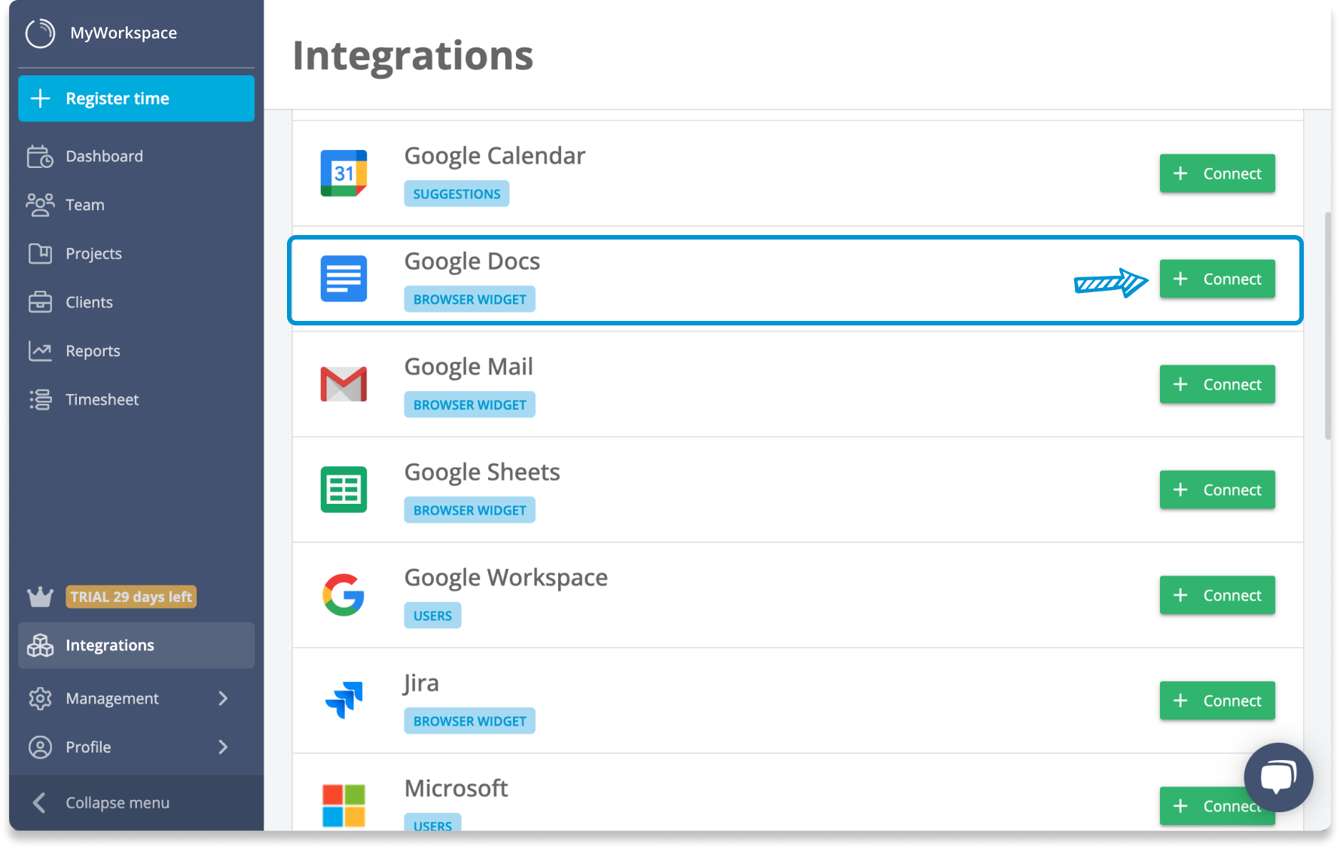Click the Google Calendar logo

343,173
